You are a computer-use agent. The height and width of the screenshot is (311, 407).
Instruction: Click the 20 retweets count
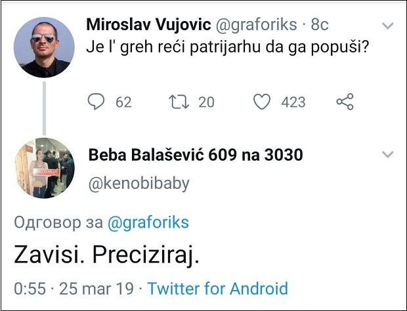click(206, 102)
